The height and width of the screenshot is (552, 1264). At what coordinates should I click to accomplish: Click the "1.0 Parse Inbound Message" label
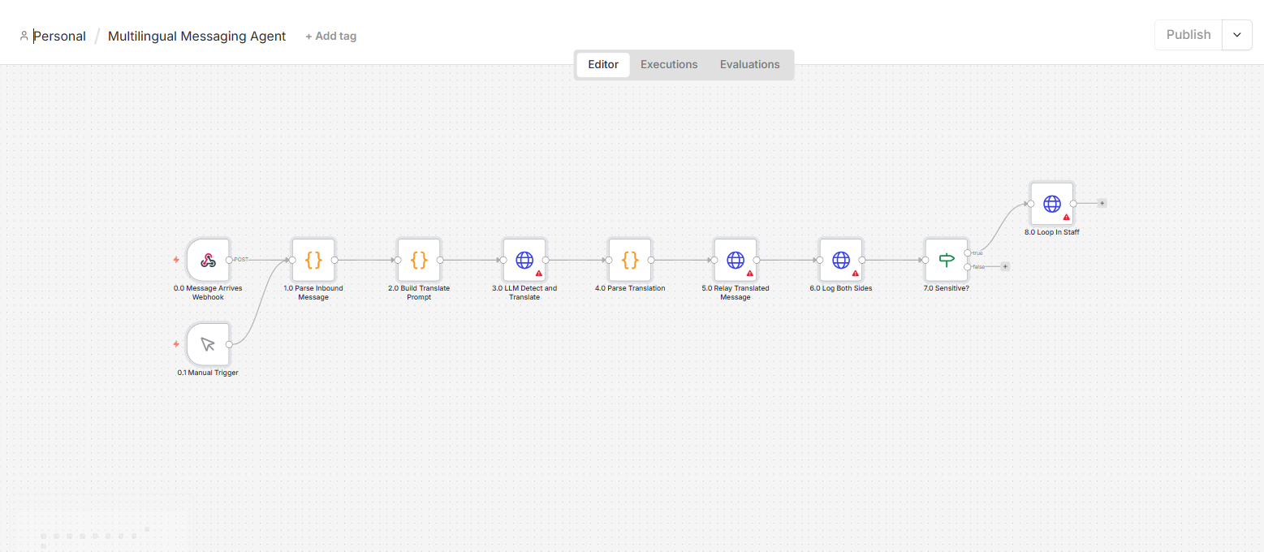[313, 292]
